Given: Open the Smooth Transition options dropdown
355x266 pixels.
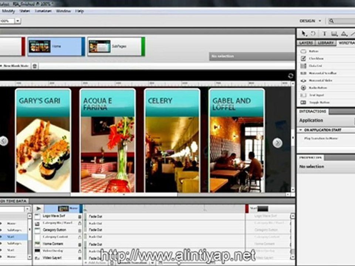Looking at the screenshot, I should click(153, 263).
